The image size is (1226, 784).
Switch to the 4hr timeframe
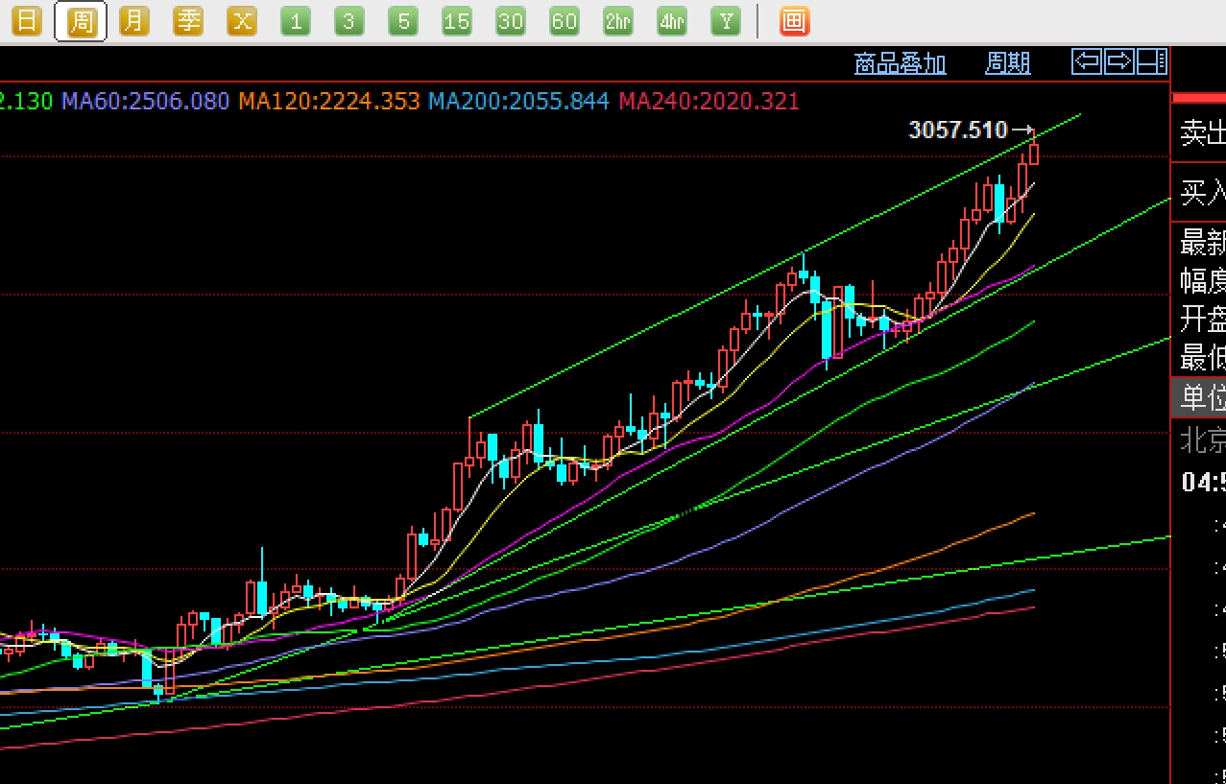(x=672, y=21)
